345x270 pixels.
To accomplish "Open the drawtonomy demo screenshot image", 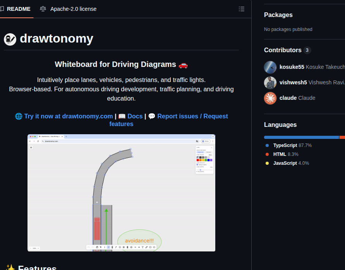I will point(121,193).
